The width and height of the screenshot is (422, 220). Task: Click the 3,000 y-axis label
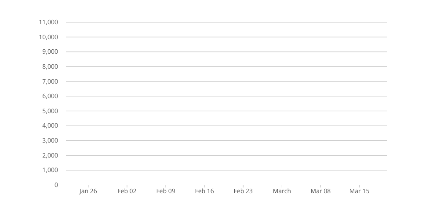click(x=50, y=140)
